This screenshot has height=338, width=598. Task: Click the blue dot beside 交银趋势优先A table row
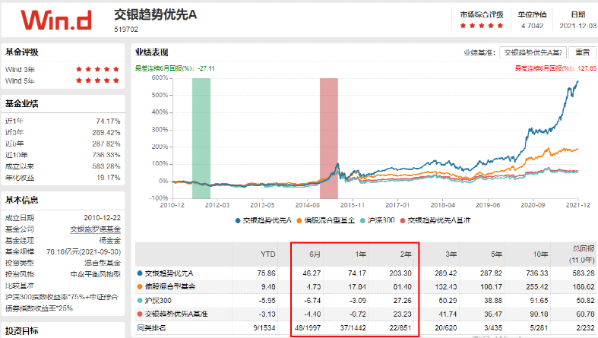(x=139, y=273)
